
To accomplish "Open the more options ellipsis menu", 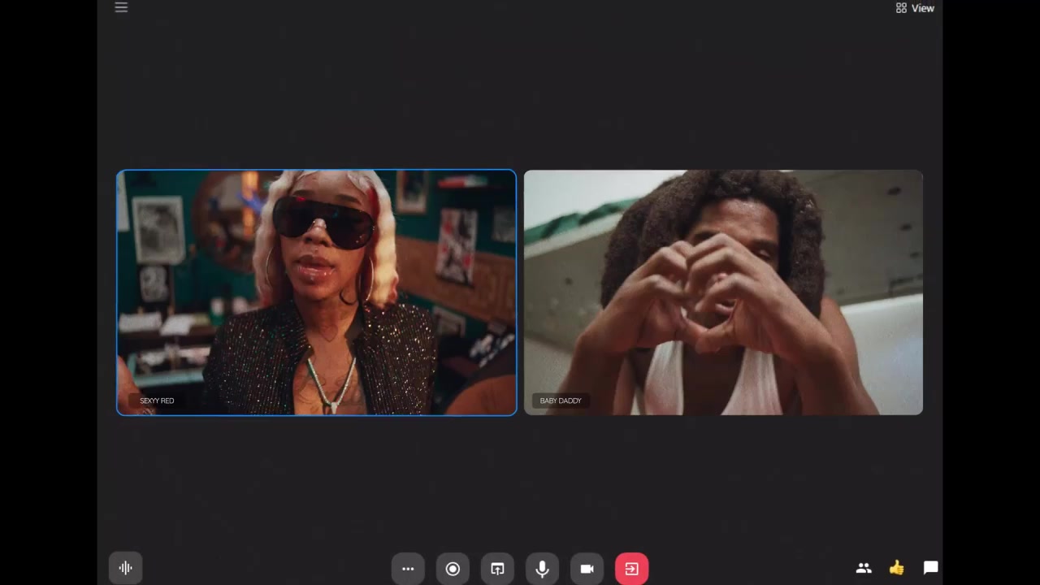I will click(408, 569).
